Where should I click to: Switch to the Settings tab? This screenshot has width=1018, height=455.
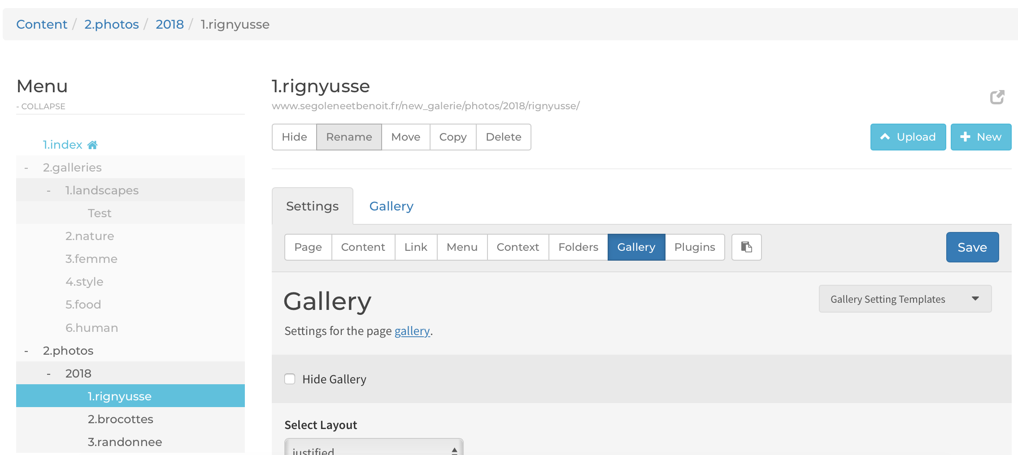coord(312,206)
